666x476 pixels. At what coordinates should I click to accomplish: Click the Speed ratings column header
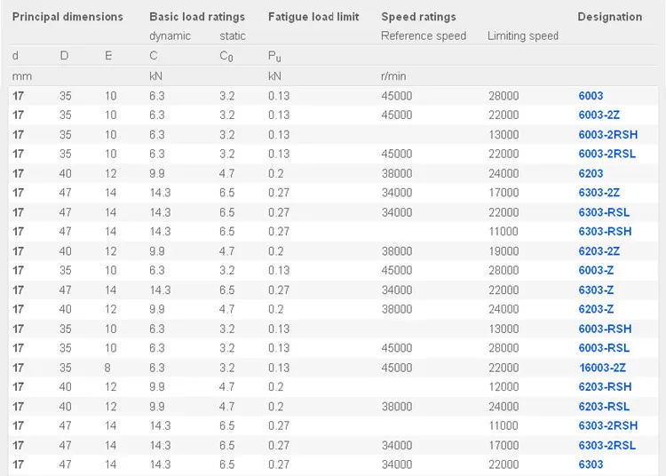pos(418,17)
